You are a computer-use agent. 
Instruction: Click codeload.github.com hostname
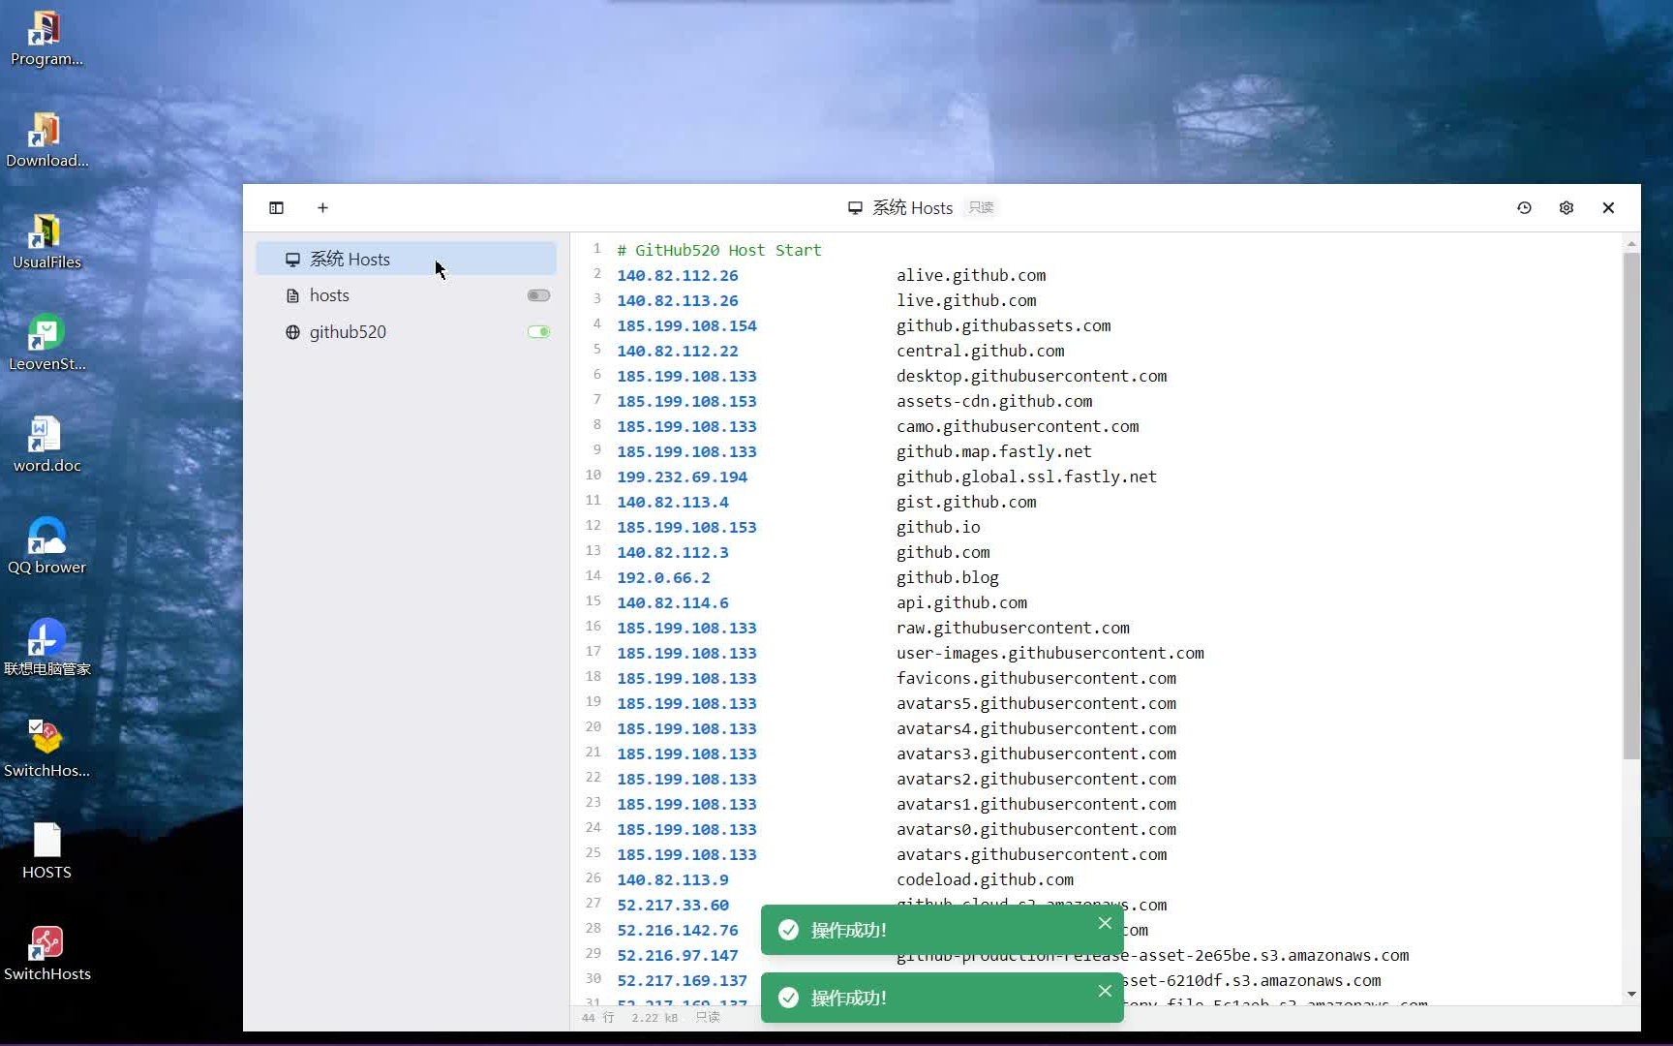(x=985, y=879)
